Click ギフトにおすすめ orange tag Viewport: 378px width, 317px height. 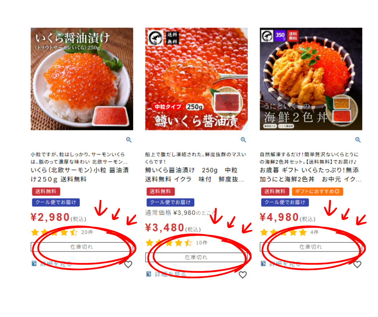coord(317,191)
